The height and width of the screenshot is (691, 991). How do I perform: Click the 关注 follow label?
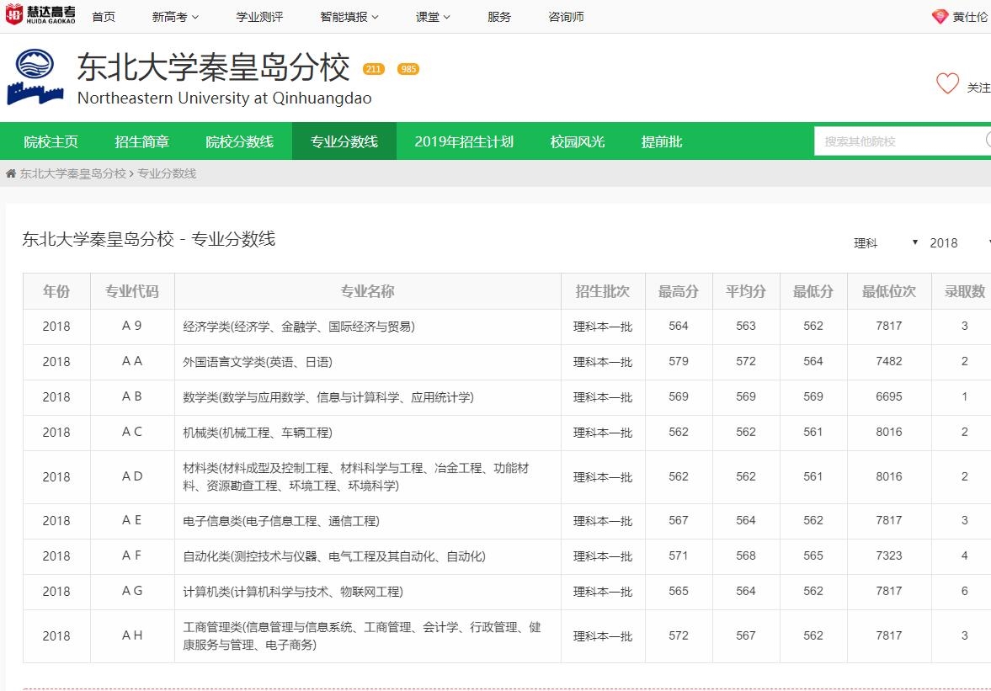[978, 88]
